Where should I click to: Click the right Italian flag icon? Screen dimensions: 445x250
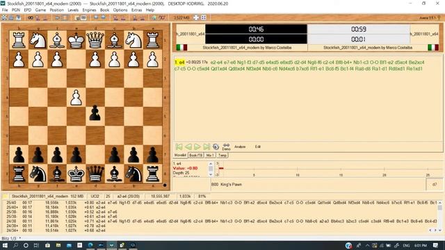(433, 47)
